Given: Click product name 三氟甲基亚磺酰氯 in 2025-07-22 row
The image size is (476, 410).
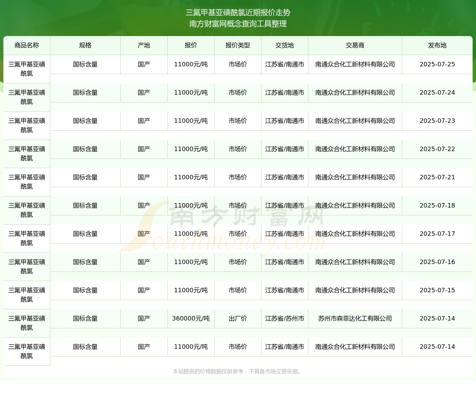Looking at the screenshot, I should coord(27,153).
